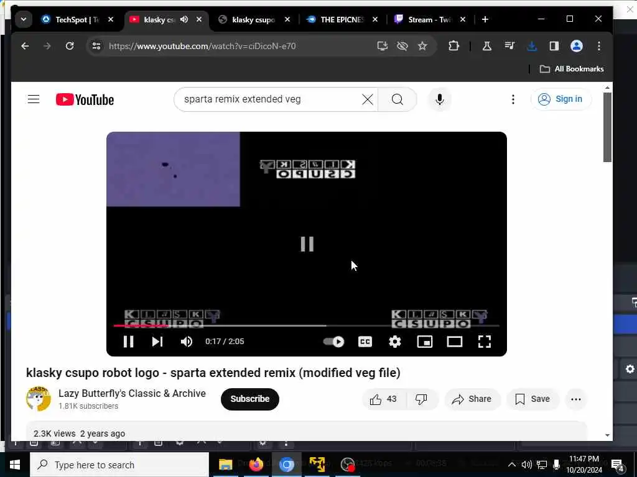Open File Explorer from the taskbar
Image resolution: width=637 pixels, height=477 pixels.
click(x=225, y=465)
